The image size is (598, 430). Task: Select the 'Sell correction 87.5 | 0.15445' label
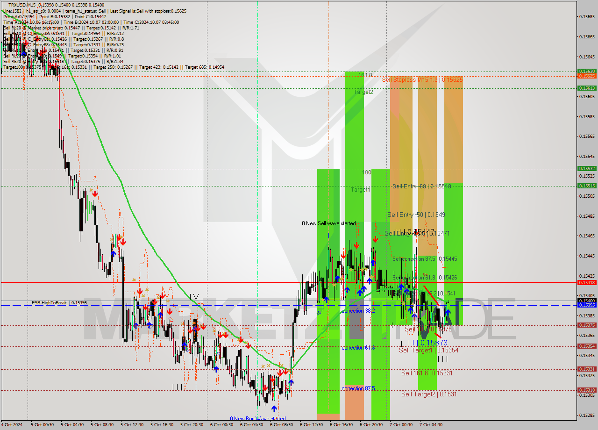click(424, 259)
